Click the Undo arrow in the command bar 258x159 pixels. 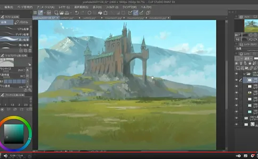point(77,13)
